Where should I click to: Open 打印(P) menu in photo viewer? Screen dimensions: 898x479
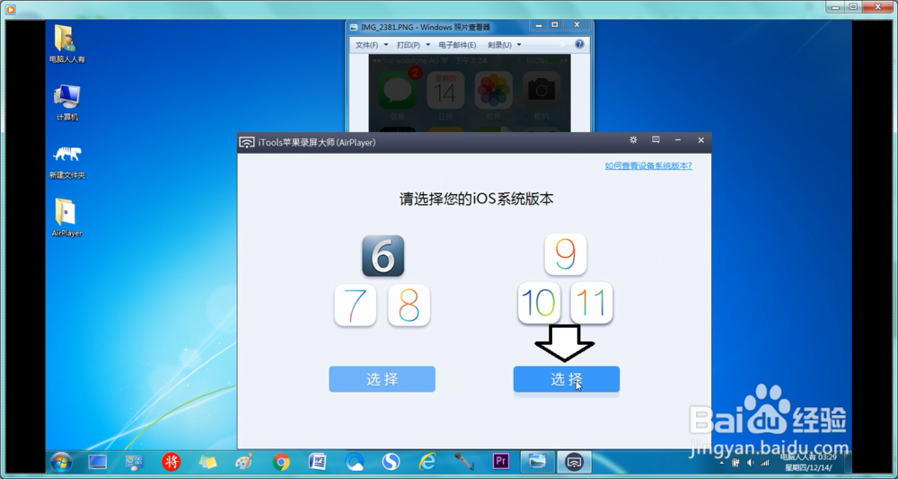[x=409, y=45]
